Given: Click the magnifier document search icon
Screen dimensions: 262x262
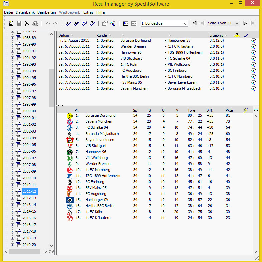Looking at the screenshot, I should click(113, 23).
